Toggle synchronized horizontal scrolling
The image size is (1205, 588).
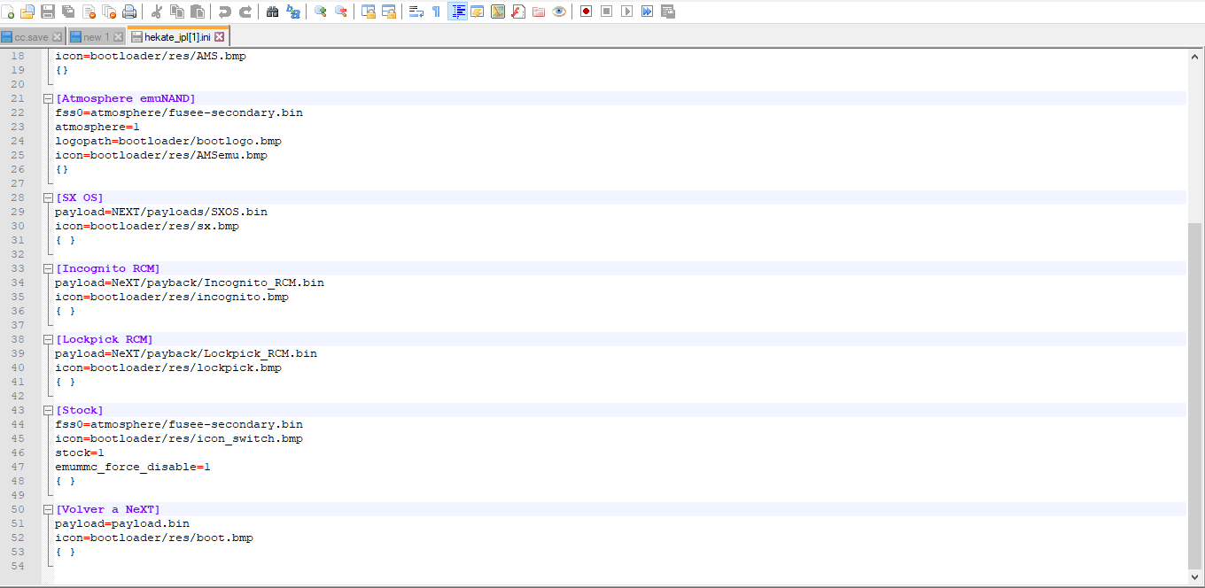point(388,12)
